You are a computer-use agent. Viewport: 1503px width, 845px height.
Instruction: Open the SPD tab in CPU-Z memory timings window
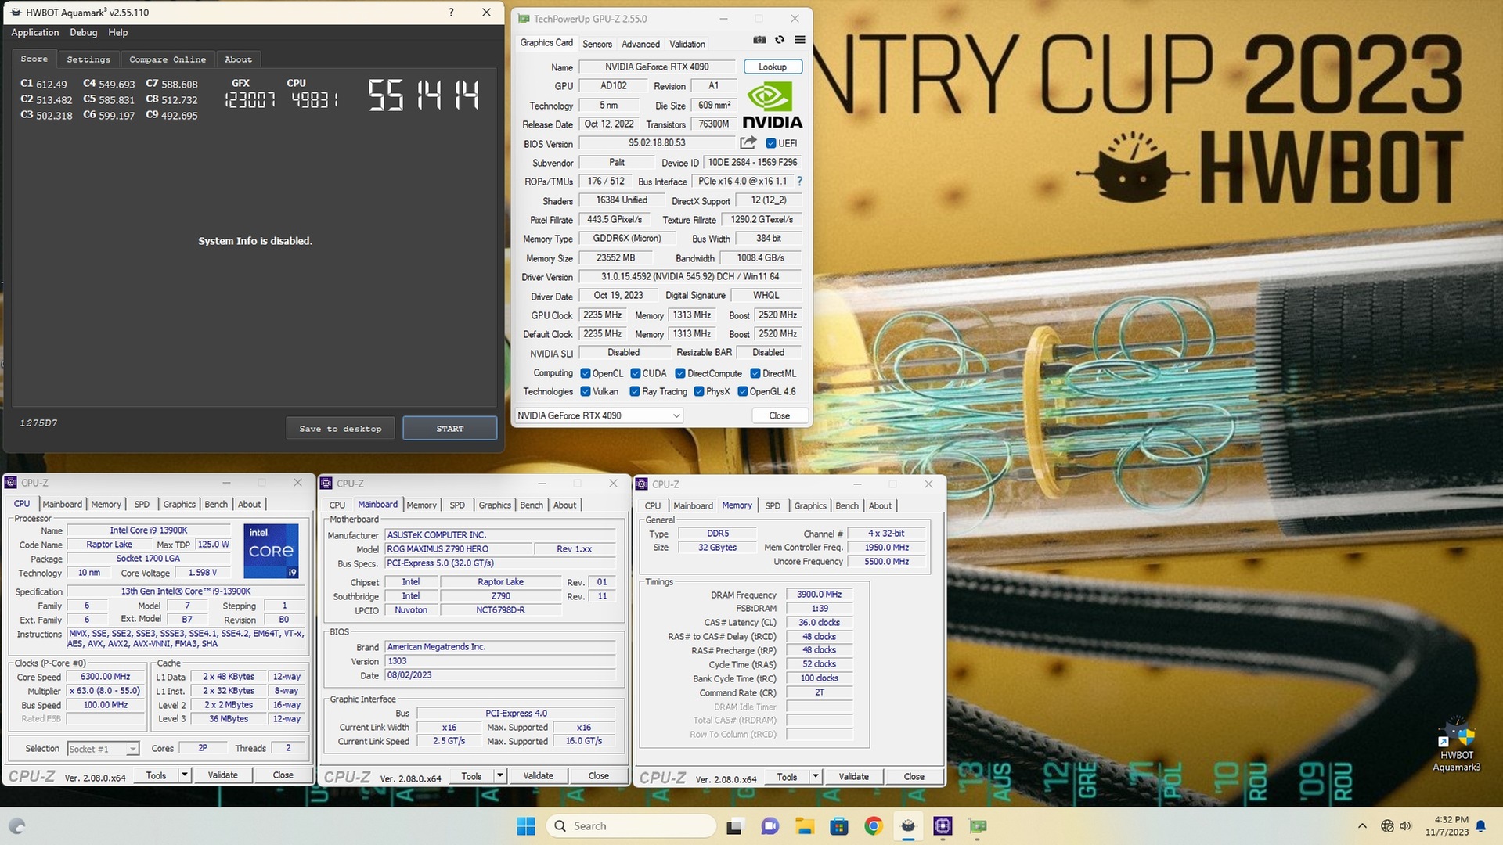pos(773,505)
